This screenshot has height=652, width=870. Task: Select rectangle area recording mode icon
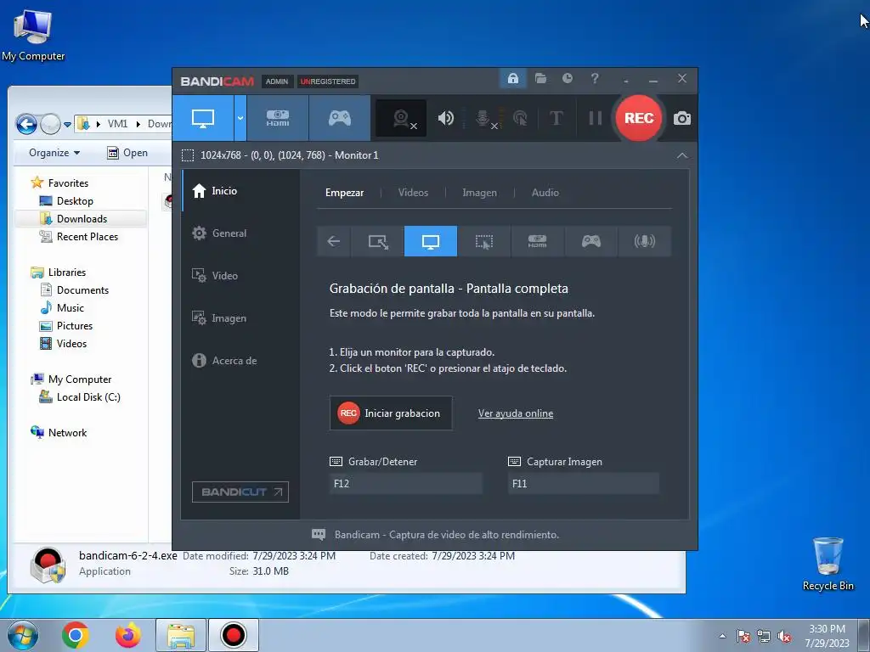point(378,241)
